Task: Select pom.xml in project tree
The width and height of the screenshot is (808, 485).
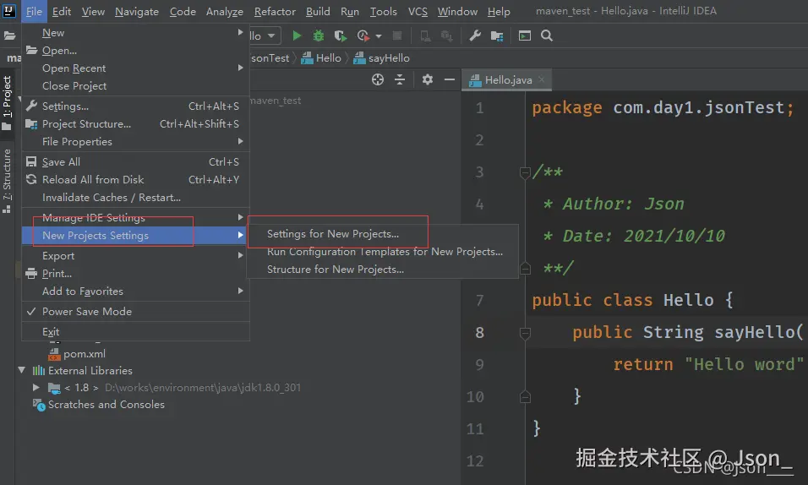Action: [x=77, y=353]
